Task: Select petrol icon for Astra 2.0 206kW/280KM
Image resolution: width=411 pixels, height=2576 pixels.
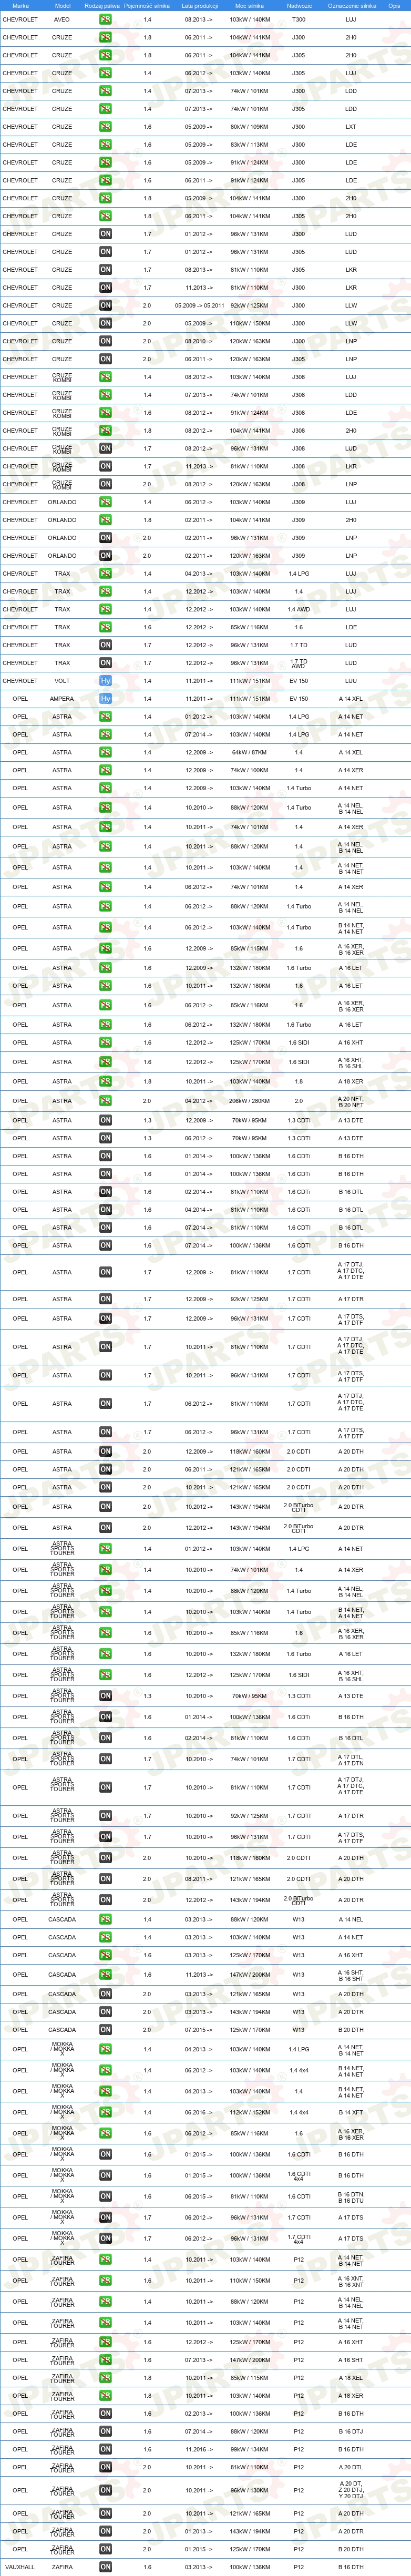Action: pyautogui.click(x=105, y=1101)
